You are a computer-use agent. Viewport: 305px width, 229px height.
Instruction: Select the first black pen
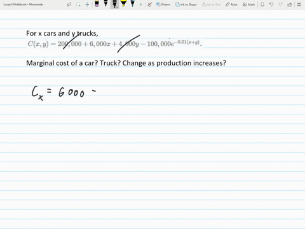(x=105, y=4)
